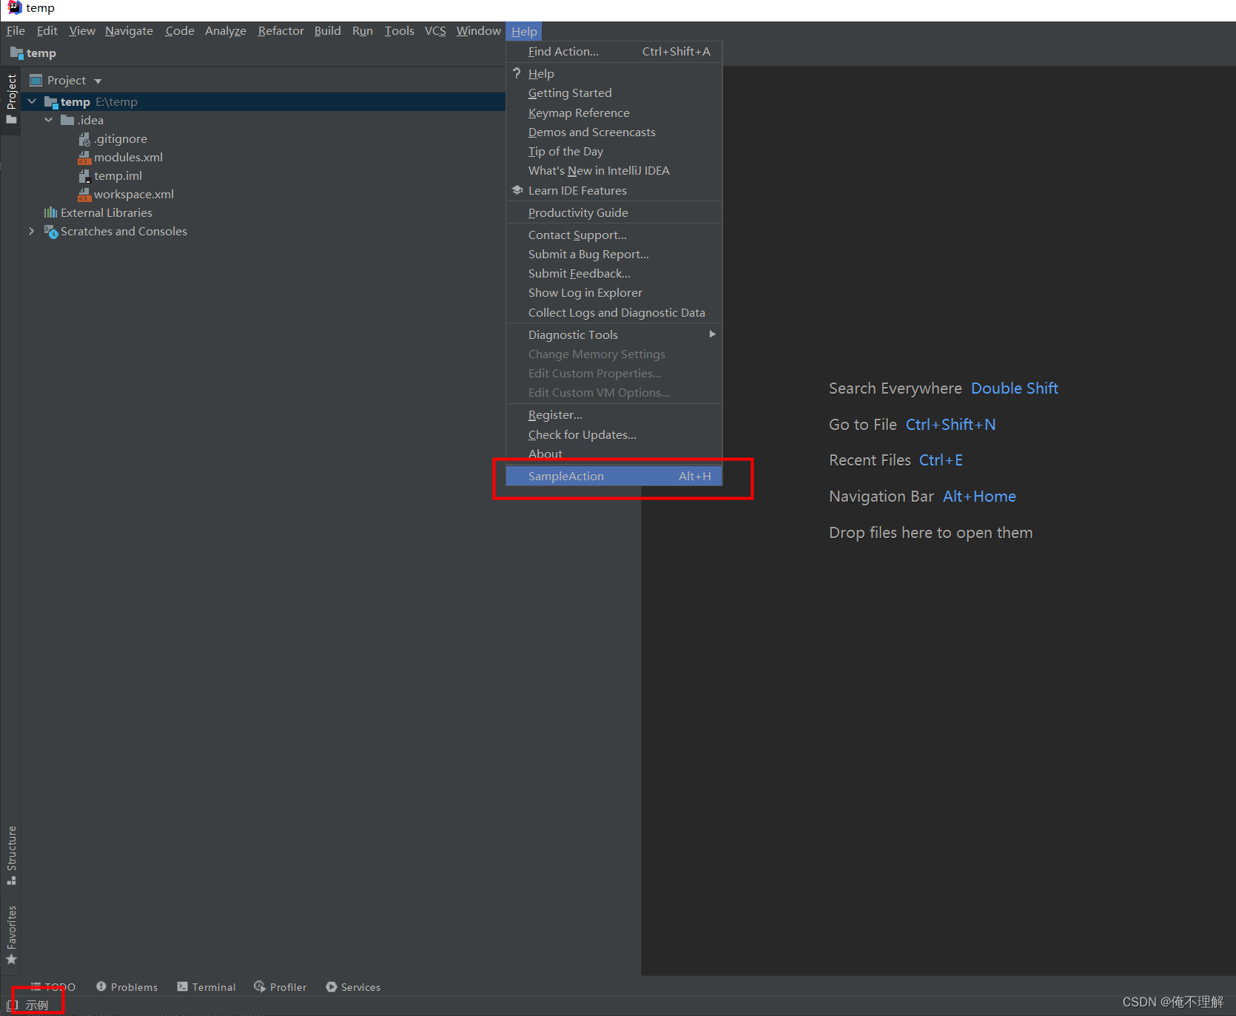Toggle the Structure side tool window tab
Image resolution: width=1236 pixels, height=1016 pixels.
coord(11,855)
